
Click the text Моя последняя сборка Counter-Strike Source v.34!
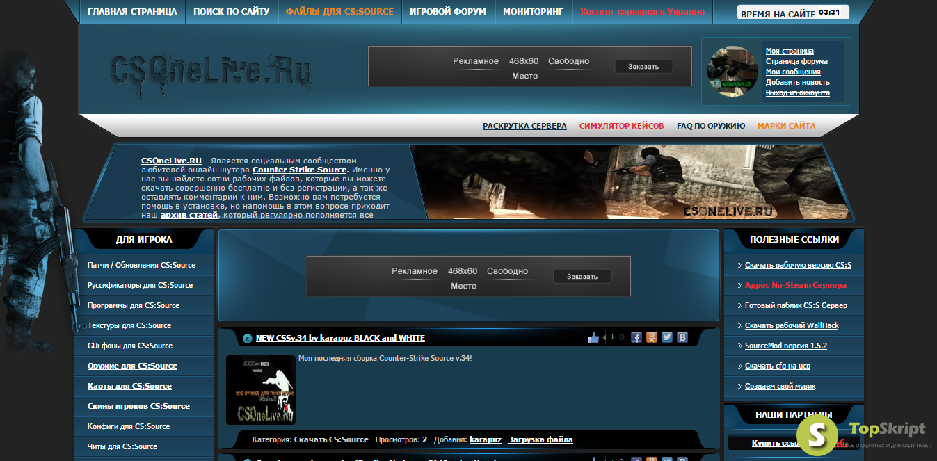click(x=385, y=358)
